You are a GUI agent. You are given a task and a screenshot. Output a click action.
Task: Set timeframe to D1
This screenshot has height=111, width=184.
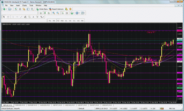tap(74, 21)
